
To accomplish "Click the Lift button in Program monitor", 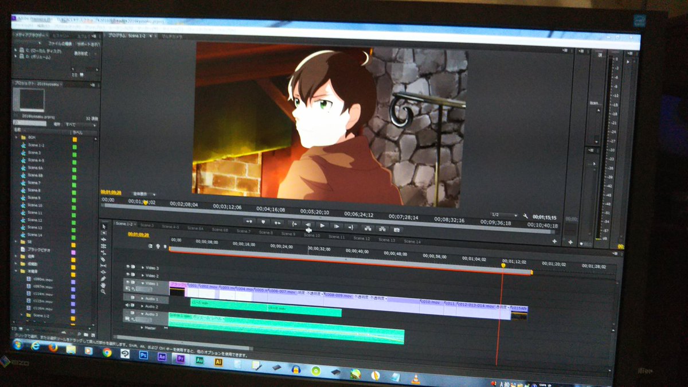I will (x=368, y=228).
